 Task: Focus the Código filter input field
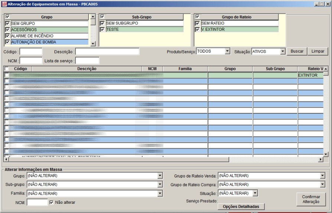[31, 51]
